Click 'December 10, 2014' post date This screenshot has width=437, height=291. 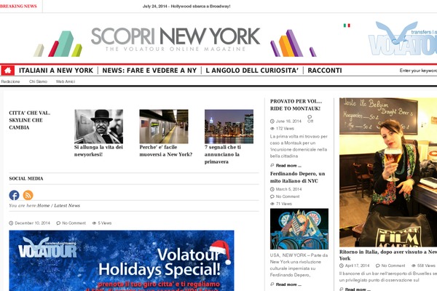32,223
